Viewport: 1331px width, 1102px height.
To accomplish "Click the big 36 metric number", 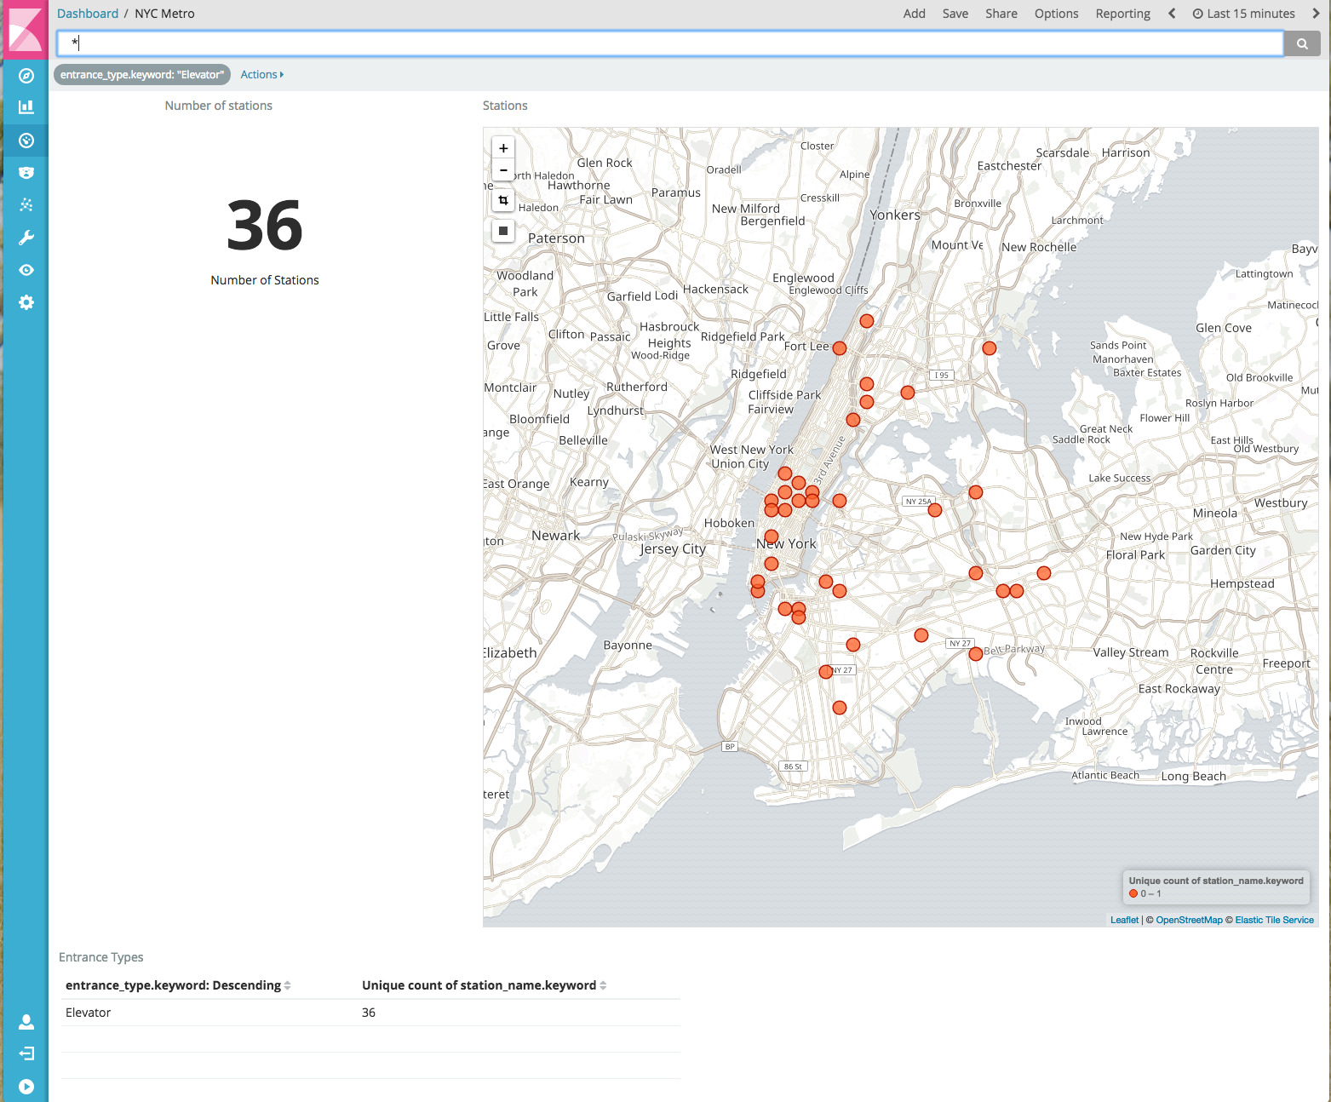I will click(265, 226).
